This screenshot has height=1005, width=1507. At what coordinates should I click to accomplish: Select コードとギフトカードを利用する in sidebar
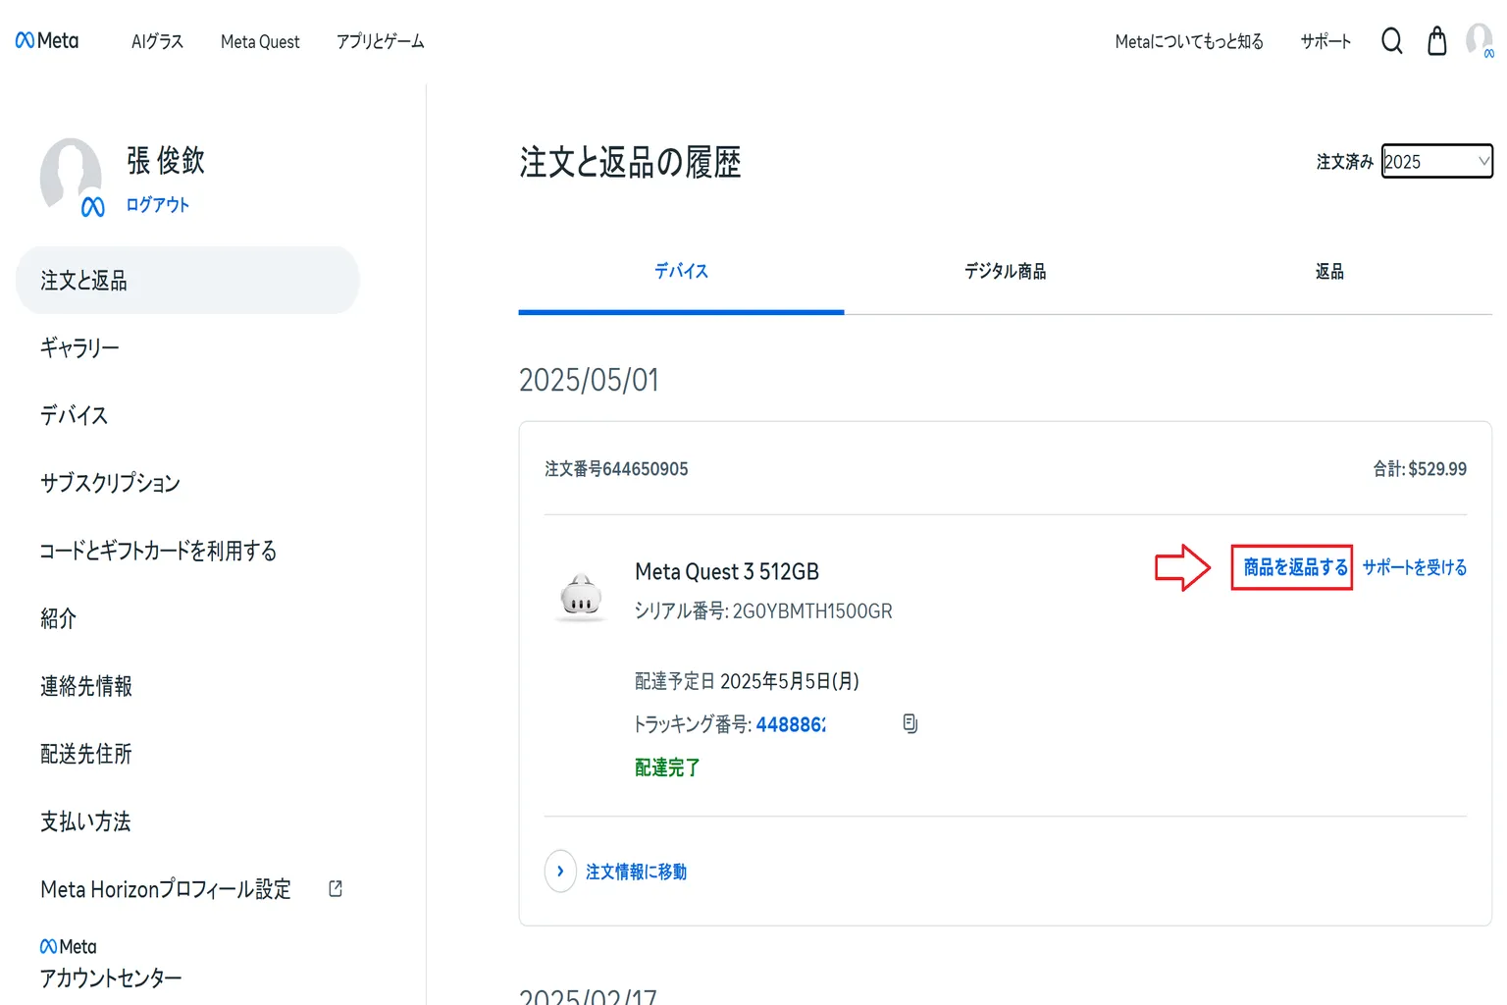158,551
